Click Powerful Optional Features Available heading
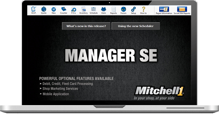This screenshot has width=219, height=117. pos(76,79)
